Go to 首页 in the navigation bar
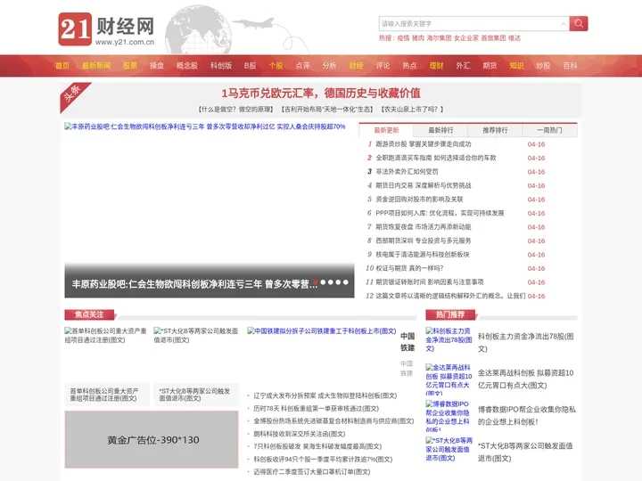Viewport: 642px width, 481px height. coord(62,65)
